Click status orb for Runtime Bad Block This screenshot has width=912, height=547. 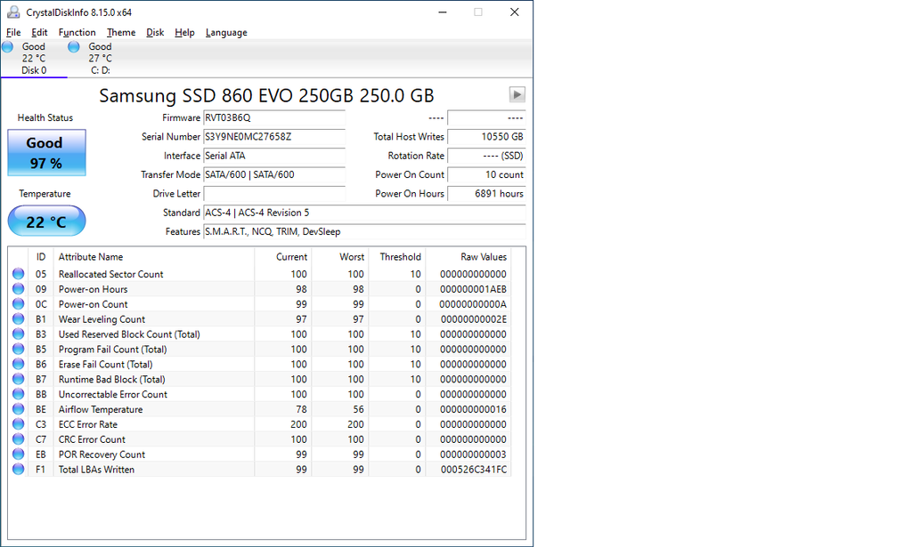(x=19, y=379)
